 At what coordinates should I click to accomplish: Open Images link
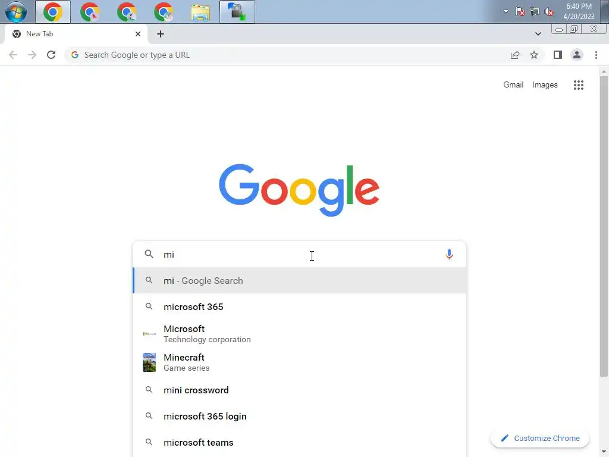pyautogui.click(x=545, y=84)
